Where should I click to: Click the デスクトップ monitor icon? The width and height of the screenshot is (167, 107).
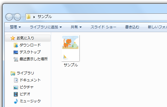(16, 52)
